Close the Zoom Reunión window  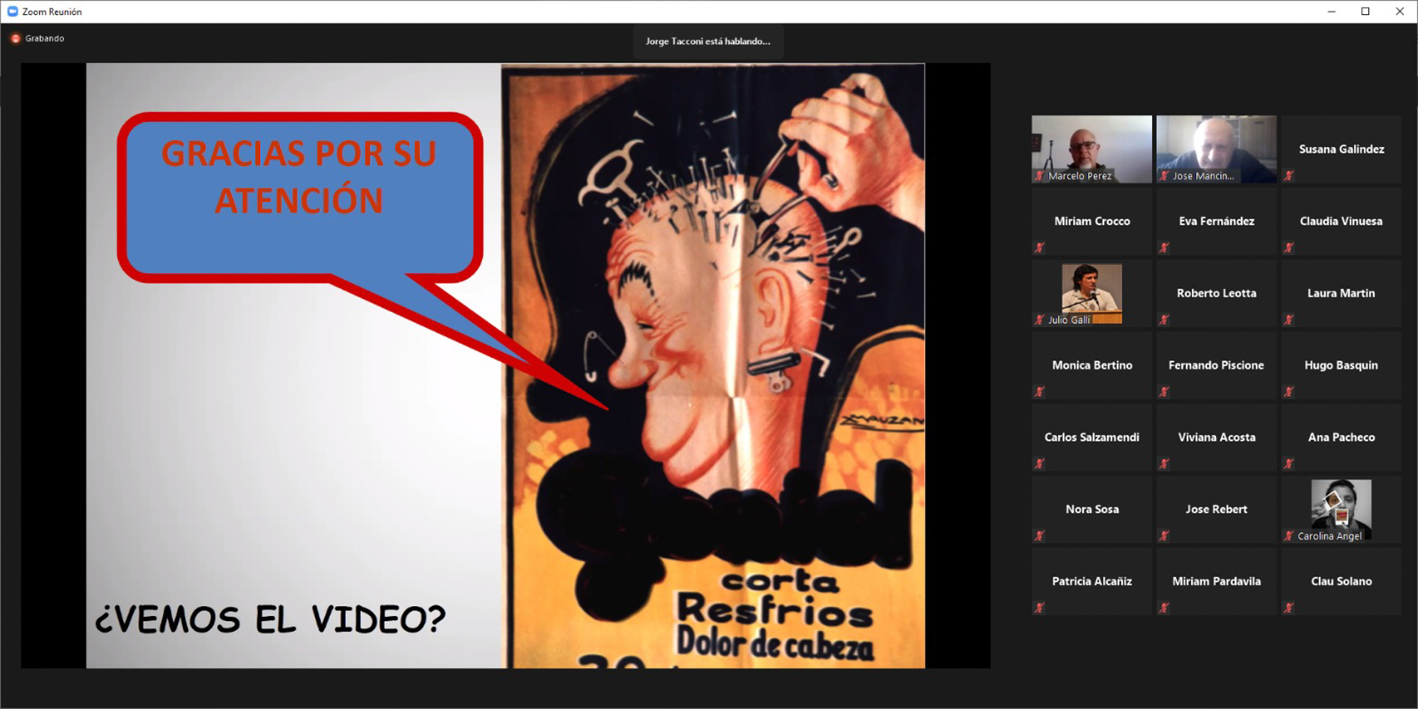[1400, 11]
